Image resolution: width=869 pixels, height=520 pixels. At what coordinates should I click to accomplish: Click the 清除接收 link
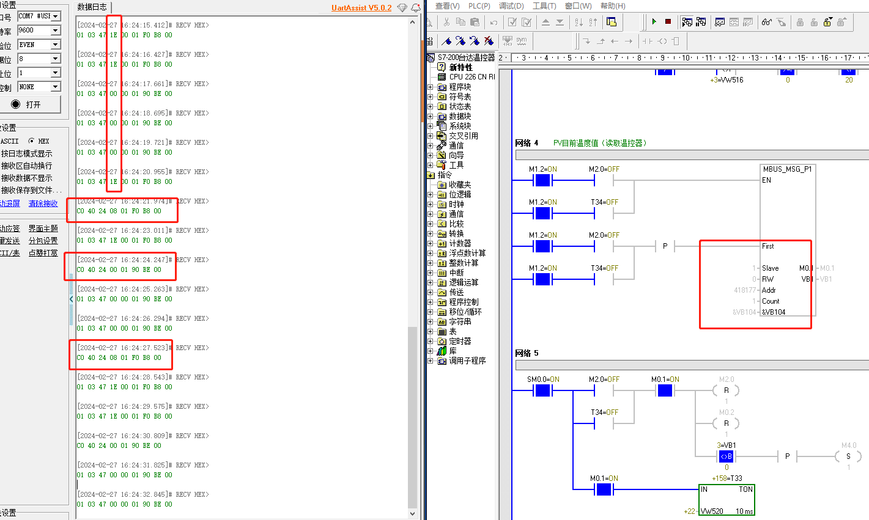coord(43,203)
